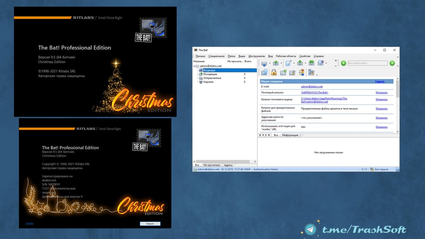This screenshot has height=239, width=425.
Task: Open the Credits link
Action: [30, 223]
